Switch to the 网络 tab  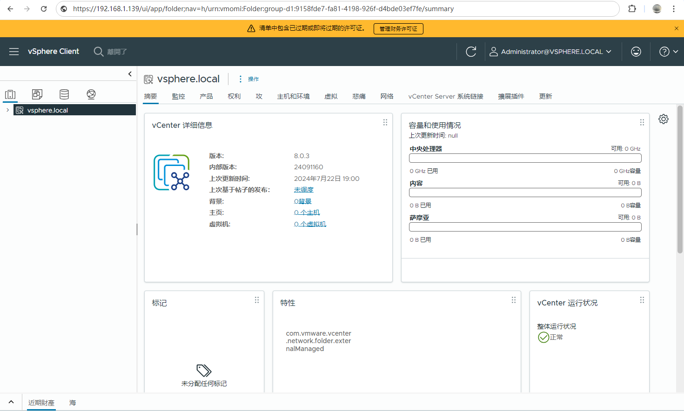click(x=387, y=96)
